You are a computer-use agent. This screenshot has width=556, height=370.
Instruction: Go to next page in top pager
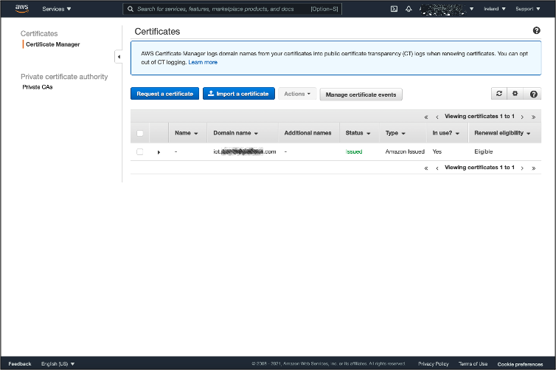coord(522,117)
